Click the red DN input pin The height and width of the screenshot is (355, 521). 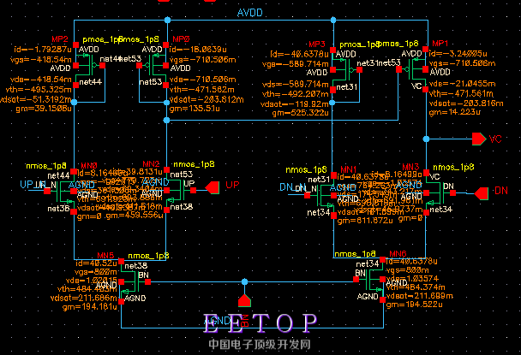(x=481, y=193)
